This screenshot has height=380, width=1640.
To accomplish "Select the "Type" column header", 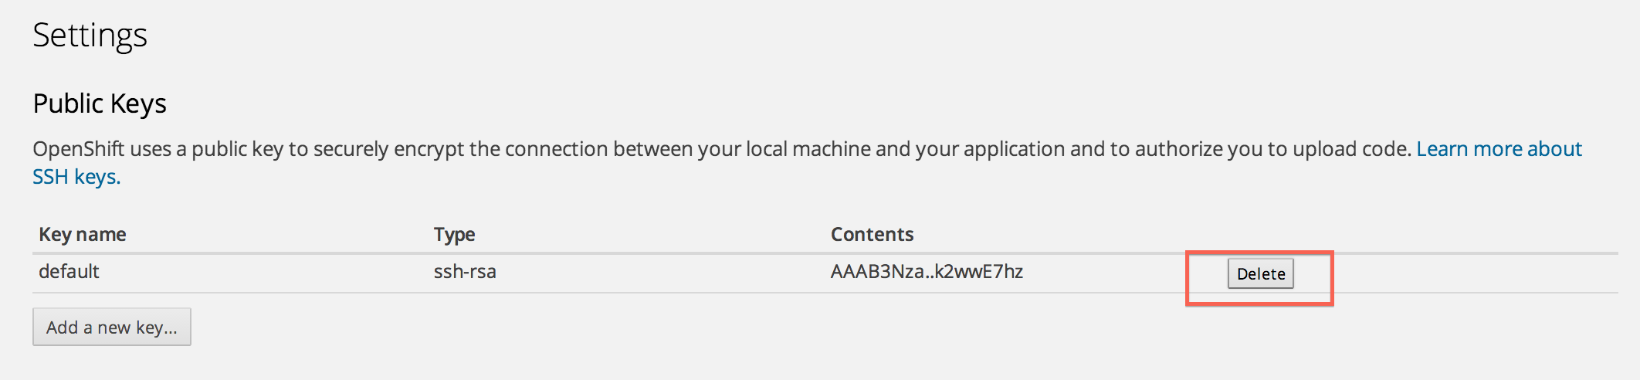I will 454,235.
